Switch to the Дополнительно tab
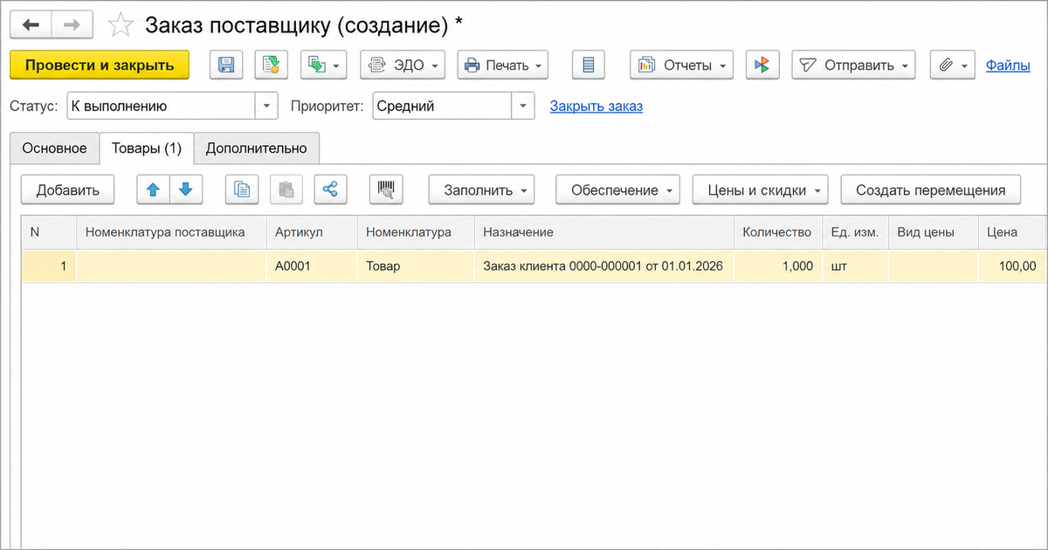1048x550 pixels. 257,148
